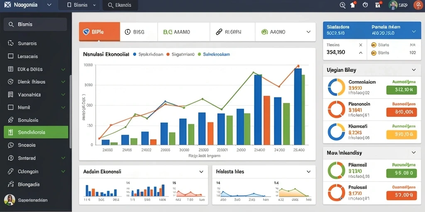Select the Bonulonic sidebar icon

click(11, 120)
